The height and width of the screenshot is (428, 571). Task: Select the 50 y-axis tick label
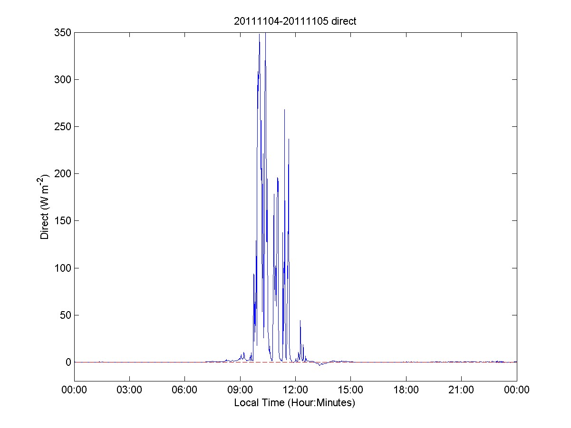[x=66, y=315]
